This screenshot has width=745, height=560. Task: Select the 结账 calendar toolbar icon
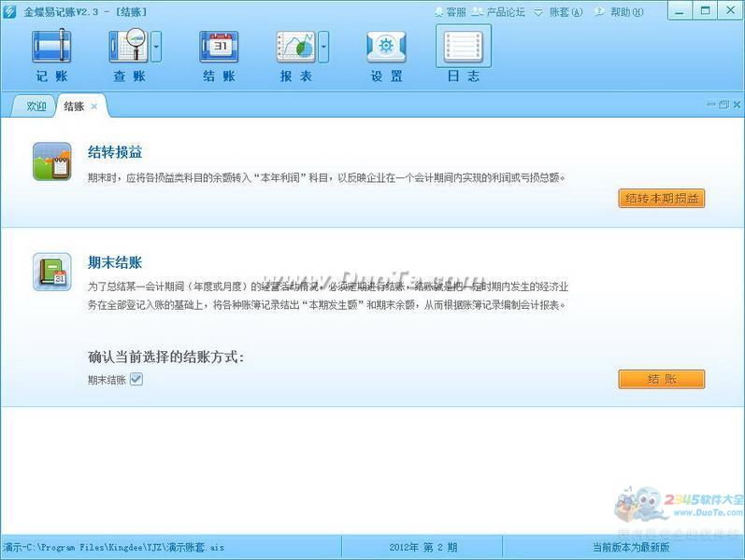[x=219, y=47]
